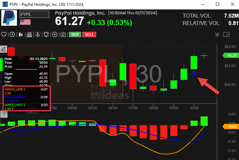The height and width of the screenshot is (160, 239).
Task: Open the clock timeframe selector icon
Action: click(12, 34)
